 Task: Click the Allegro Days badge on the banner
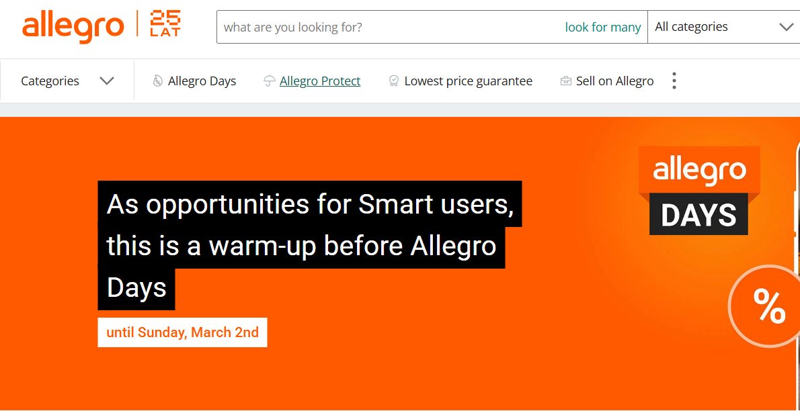point(699,191)
